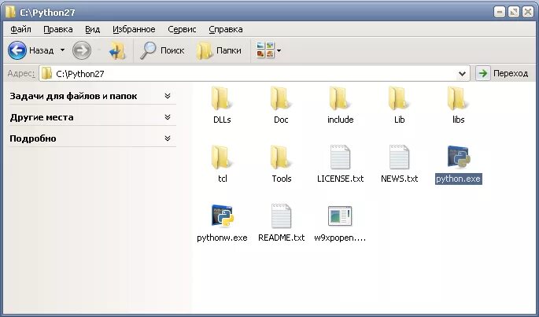Select the NEWS.txt file icon
This screenshot has height=317, width=539.
pos(399,157)
